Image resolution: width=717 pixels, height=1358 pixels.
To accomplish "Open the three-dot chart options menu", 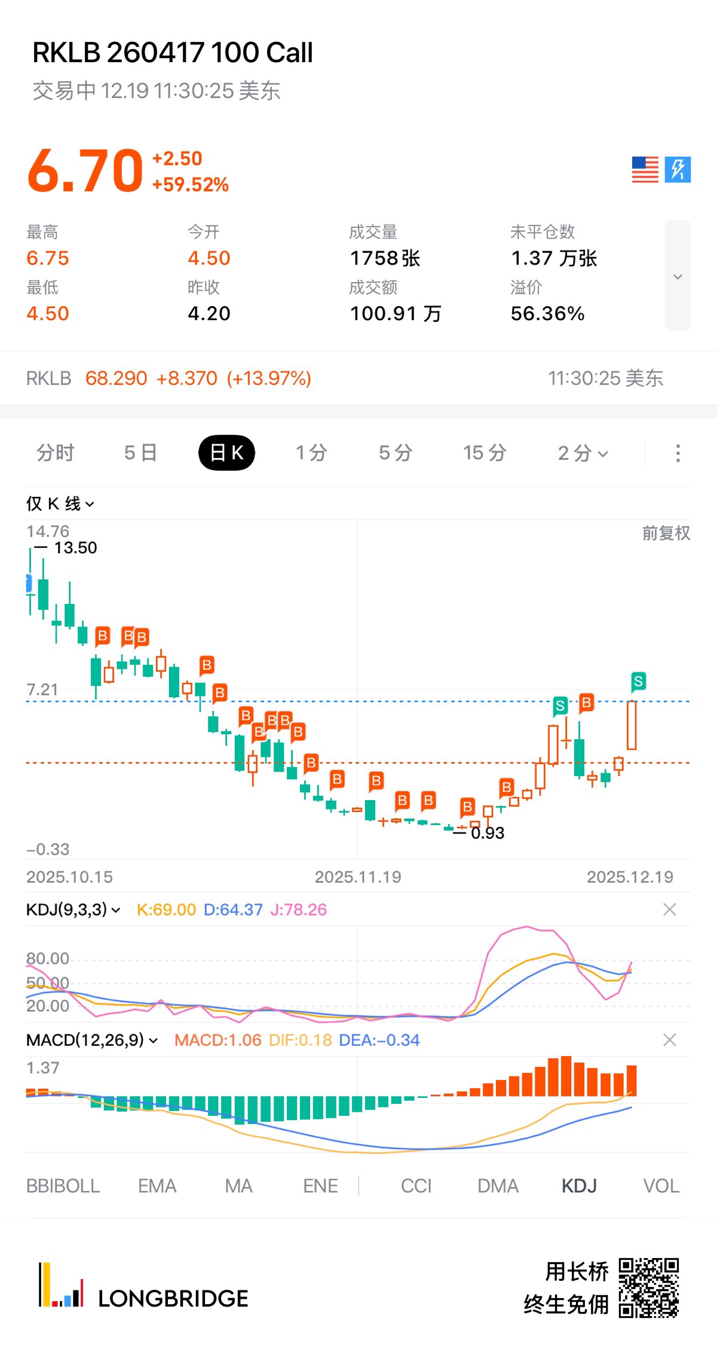I will coord(678,453).
